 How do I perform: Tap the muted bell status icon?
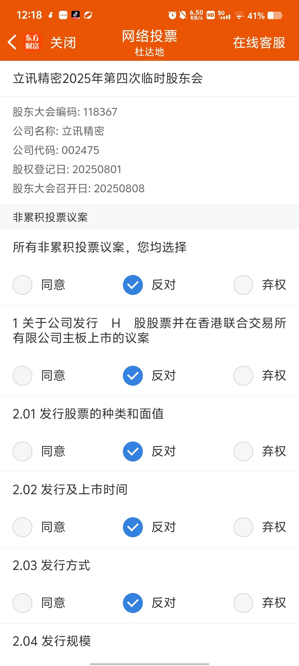tap(183, 15)
